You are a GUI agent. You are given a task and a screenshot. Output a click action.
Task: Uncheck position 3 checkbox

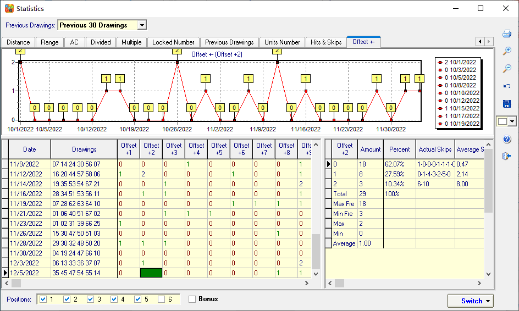[91, 299]
